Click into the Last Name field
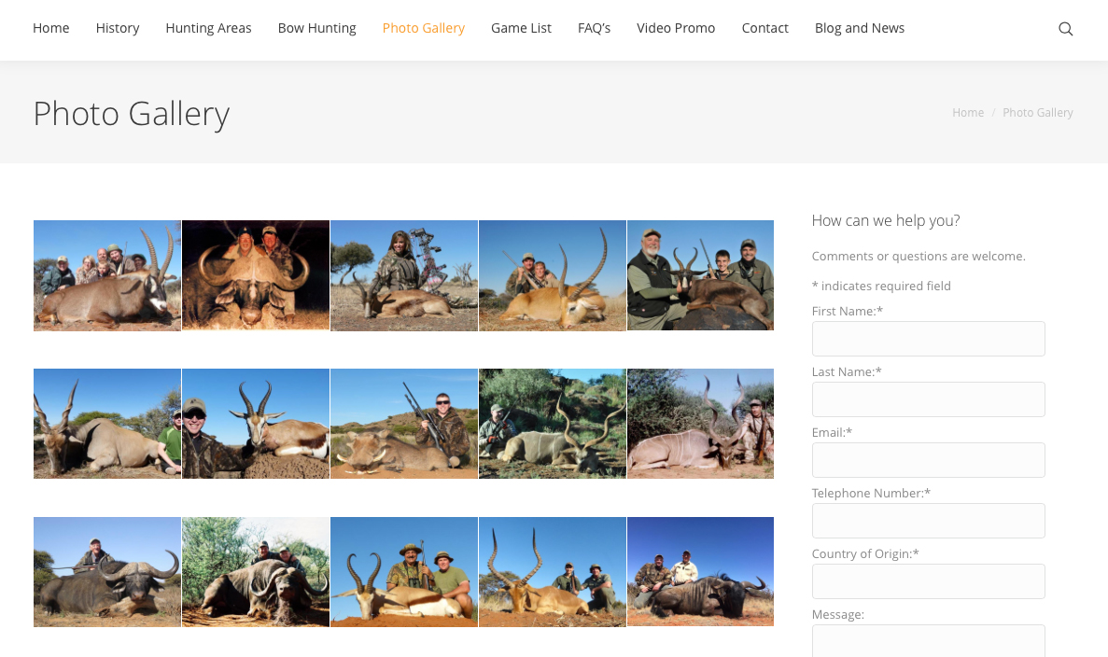Viewport: 1108px width, 657px height. [x=928, y=399]
